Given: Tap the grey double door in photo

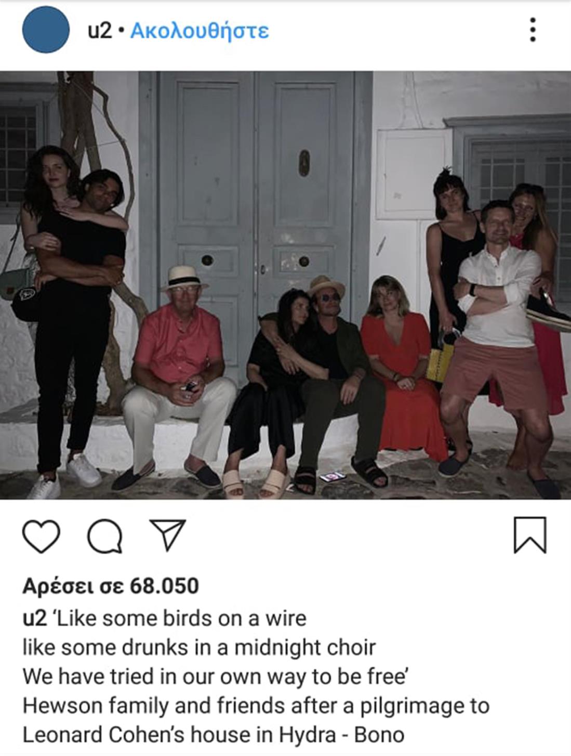Looking at the screenshot, I should 256,208.
